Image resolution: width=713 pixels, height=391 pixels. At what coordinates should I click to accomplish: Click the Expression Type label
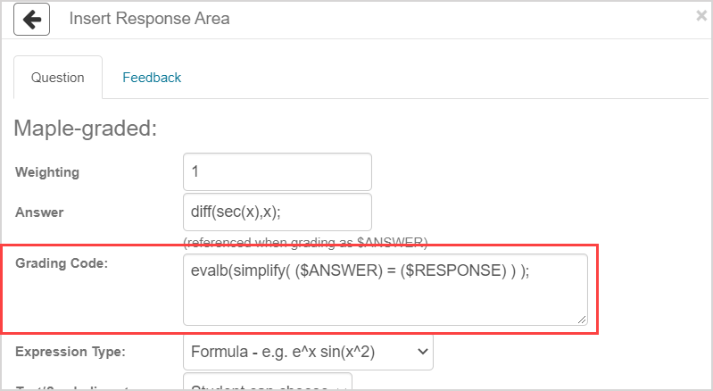[x=70, y=352]
